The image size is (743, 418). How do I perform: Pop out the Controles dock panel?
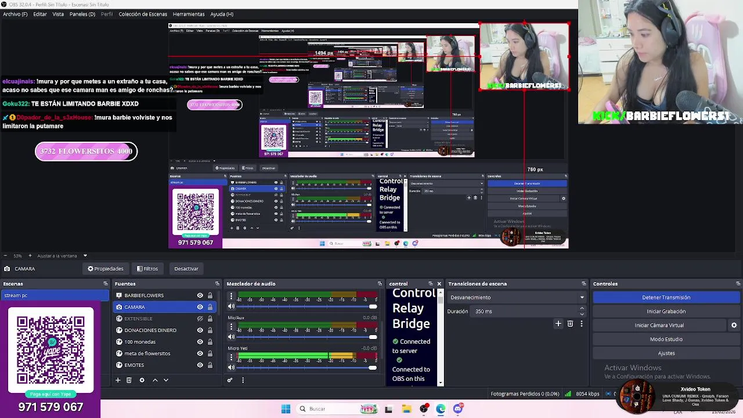point(738,284)
